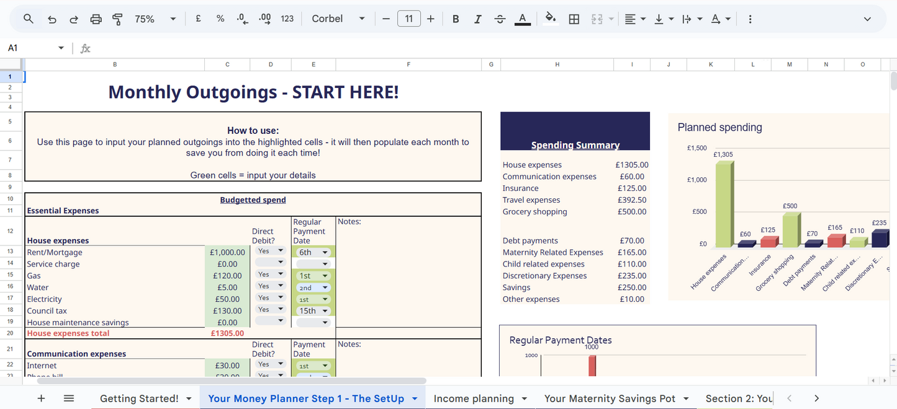Open Water Direct Debit dropdown

270,286
